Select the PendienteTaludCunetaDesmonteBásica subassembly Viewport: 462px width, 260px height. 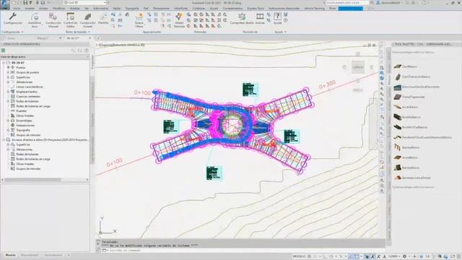point(423,137)
